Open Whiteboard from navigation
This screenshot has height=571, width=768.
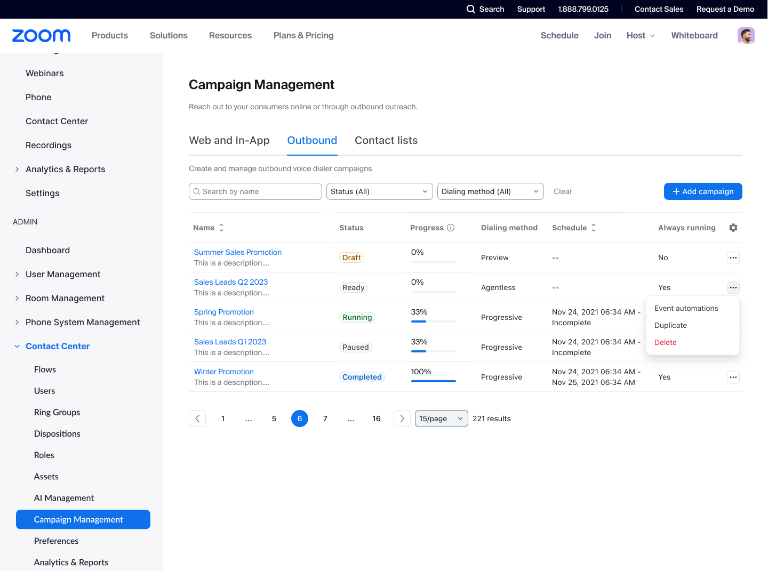(694, 36)
